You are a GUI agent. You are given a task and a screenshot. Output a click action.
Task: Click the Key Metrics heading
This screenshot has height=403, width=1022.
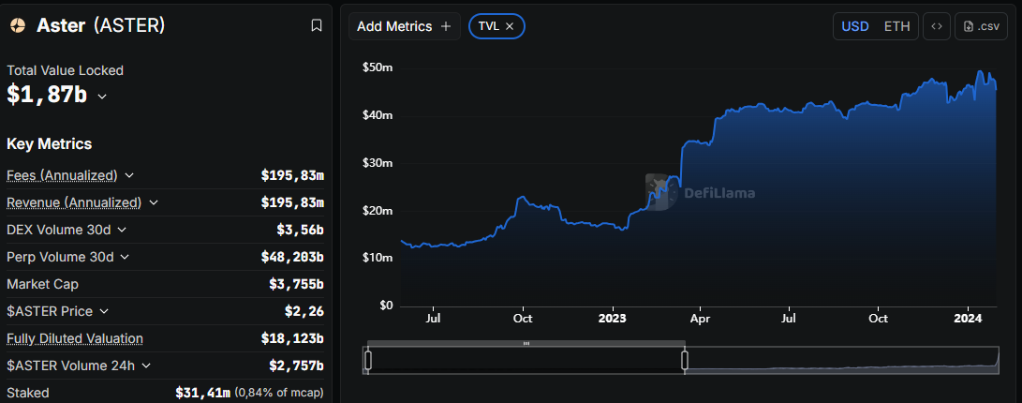point(50,143)
